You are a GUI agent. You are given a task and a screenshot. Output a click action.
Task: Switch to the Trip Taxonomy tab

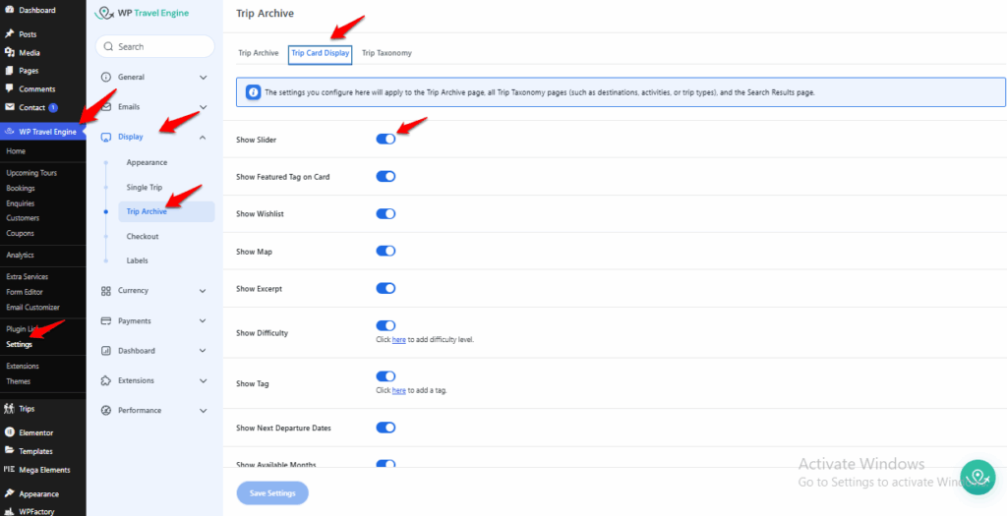(x=386, y=53)
